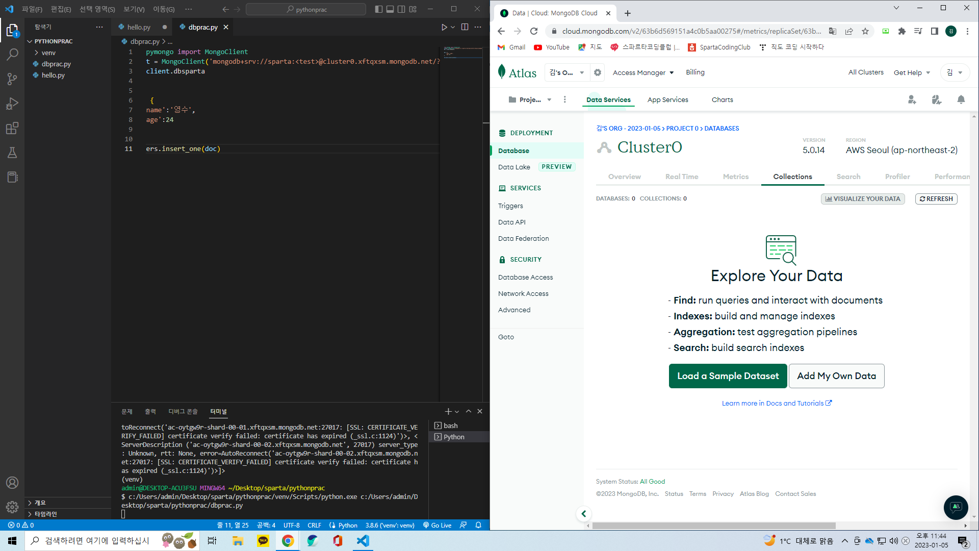Screen dimensions: 979x551
Task: Open the File menu in VS Code
Action: click(x=32, y=9)
